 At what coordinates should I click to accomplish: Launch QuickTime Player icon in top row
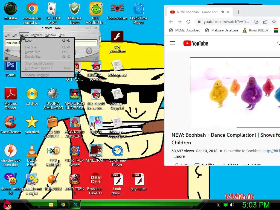click(x=139, y=8)
